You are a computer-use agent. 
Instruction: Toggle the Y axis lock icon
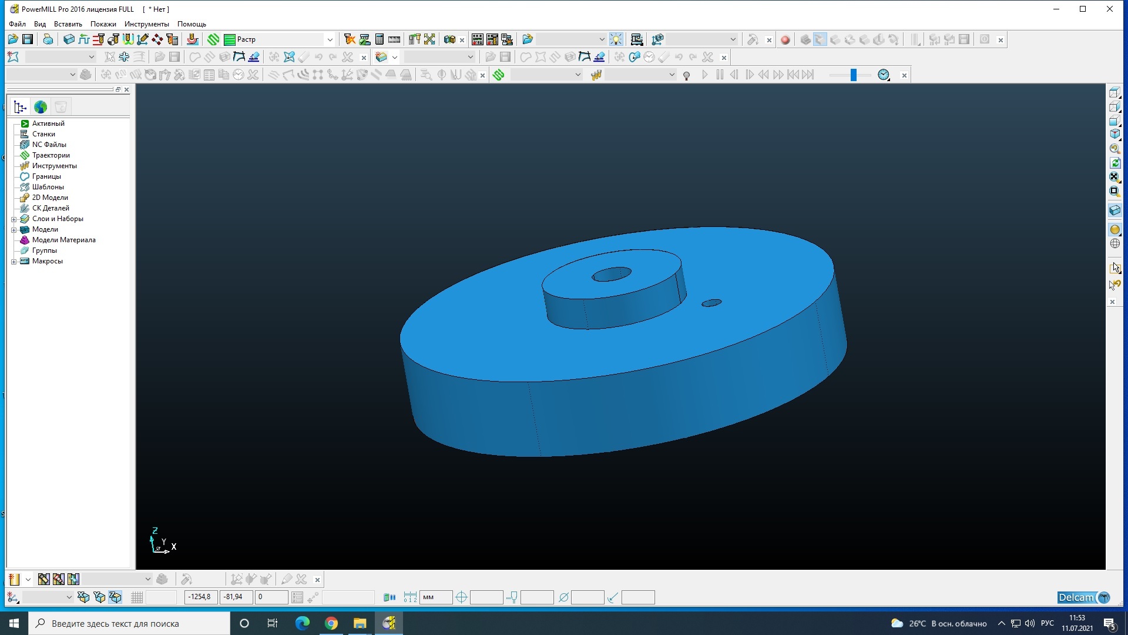pyautogui.click(x=99, y=597)
